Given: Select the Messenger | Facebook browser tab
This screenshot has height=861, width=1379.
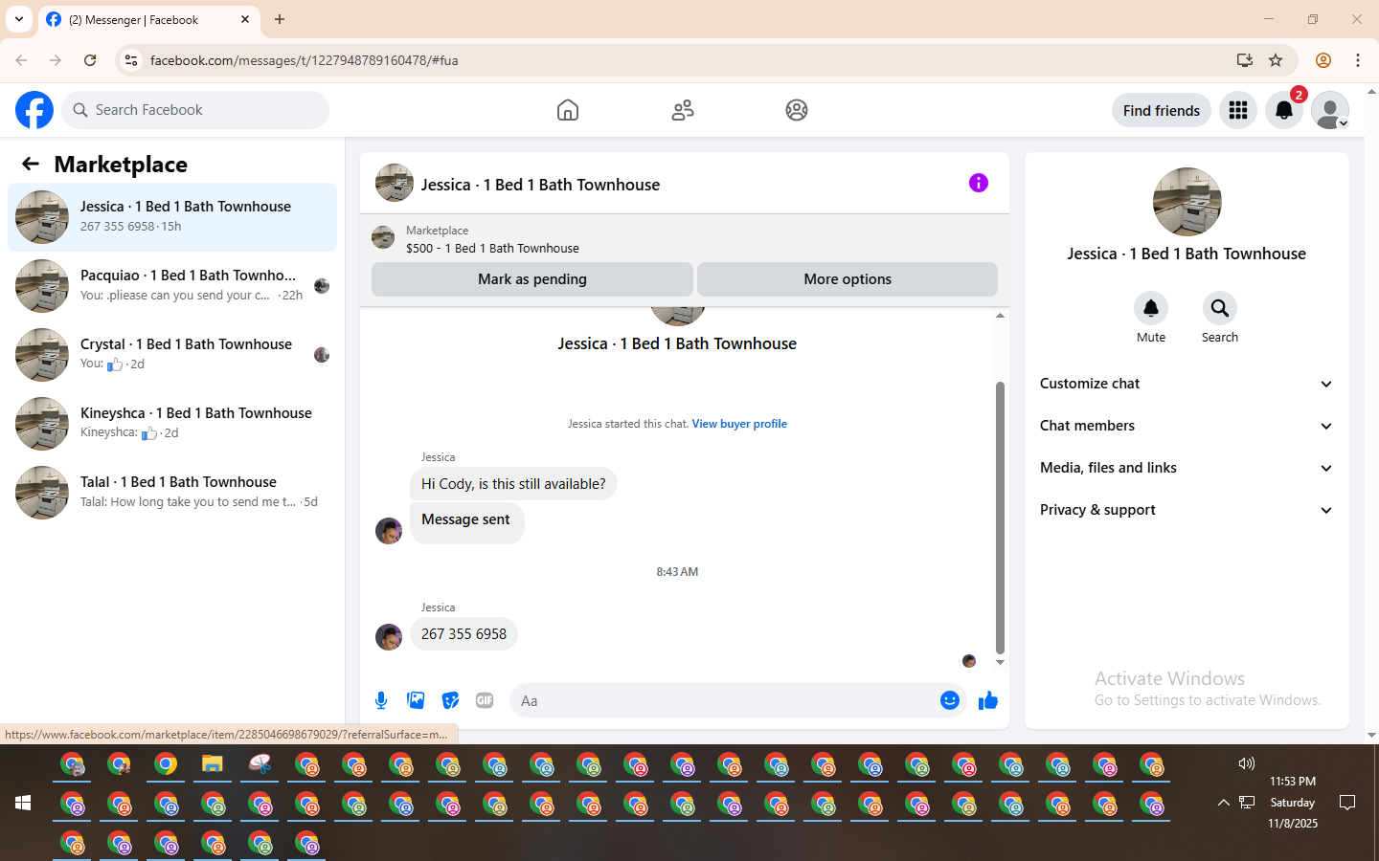Looking at the screenshot, I should [x=148, y=19].
